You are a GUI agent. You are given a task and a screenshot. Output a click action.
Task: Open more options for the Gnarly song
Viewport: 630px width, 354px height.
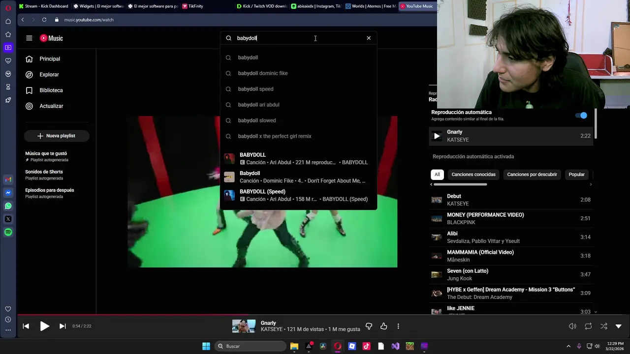point(398,326)
